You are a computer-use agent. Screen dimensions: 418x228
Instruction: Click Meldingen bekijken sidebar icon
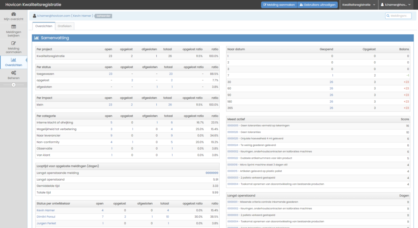point(13,27)
